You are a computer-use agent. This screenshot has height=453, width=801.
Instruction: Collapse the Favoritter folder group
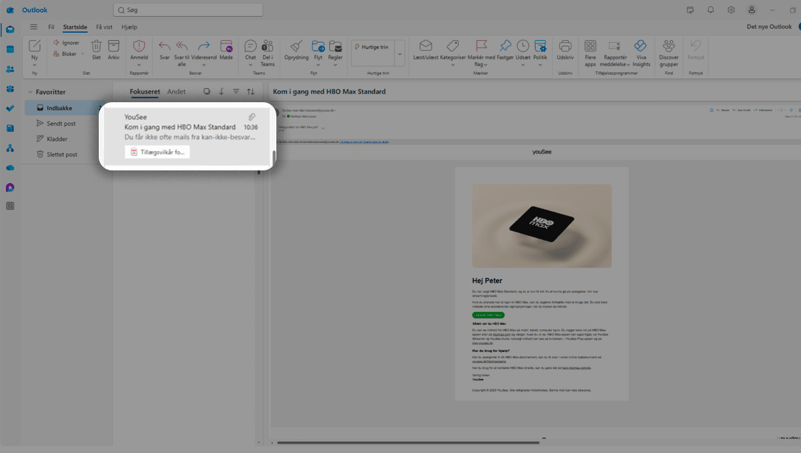click(31, 92)
